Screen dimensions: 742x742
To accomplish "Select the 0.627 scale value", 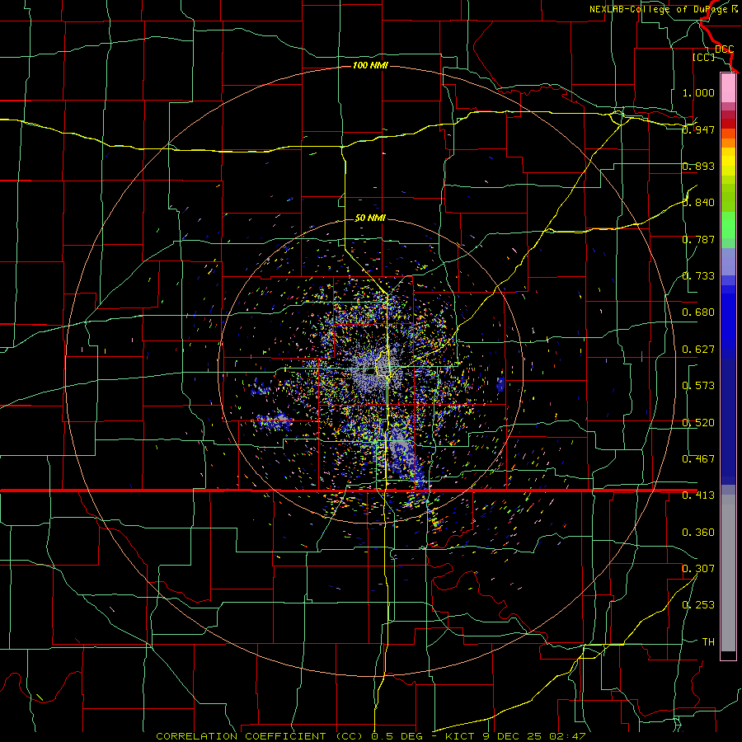I will click(x=698, y=350).
